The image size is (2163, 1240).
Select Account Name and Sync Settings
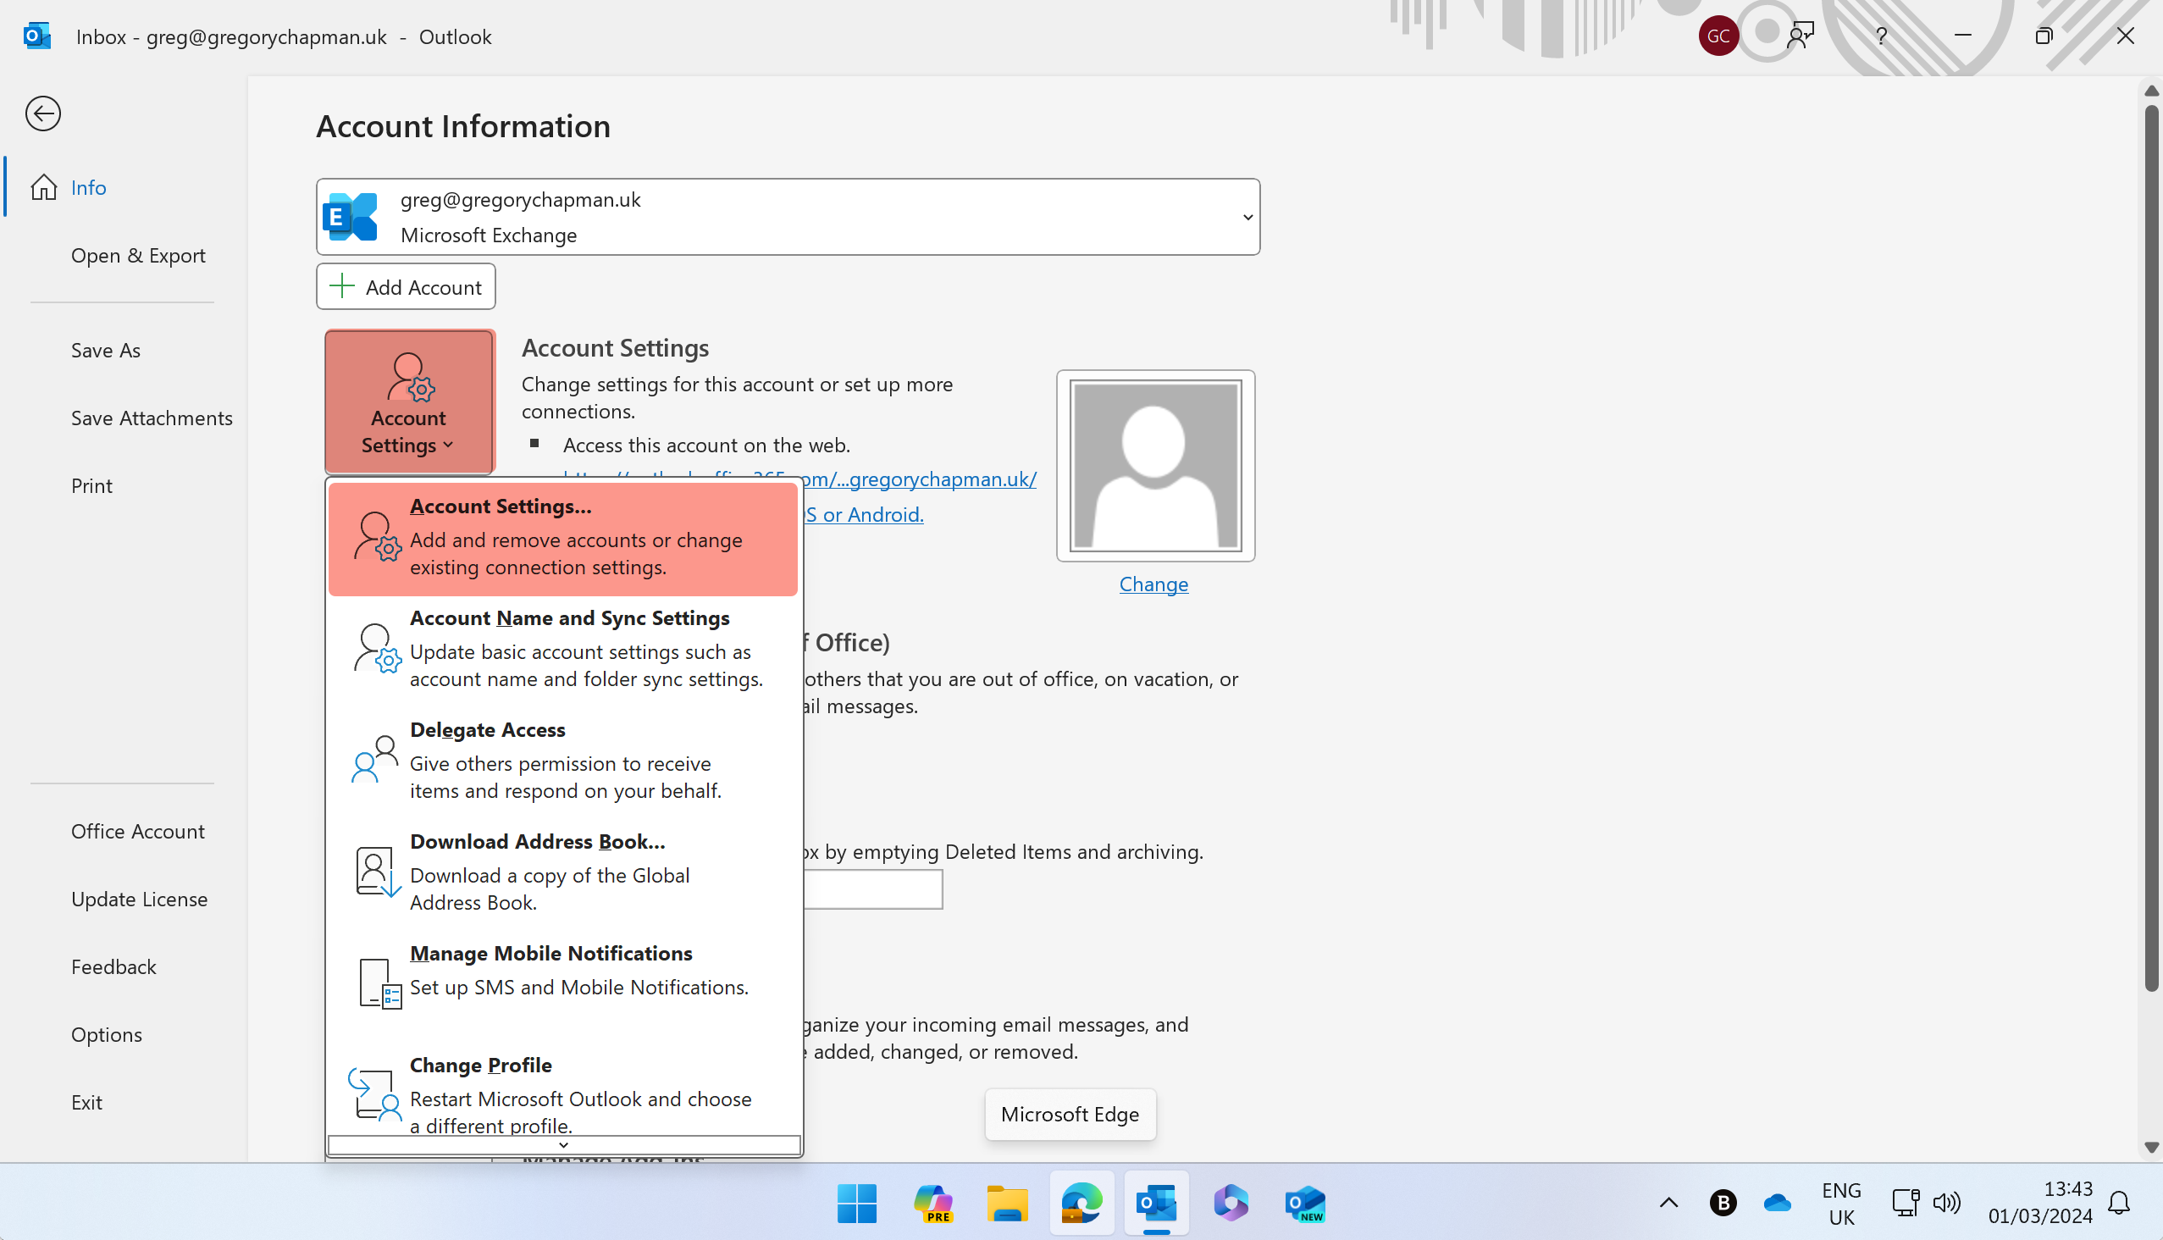(569, 648)
